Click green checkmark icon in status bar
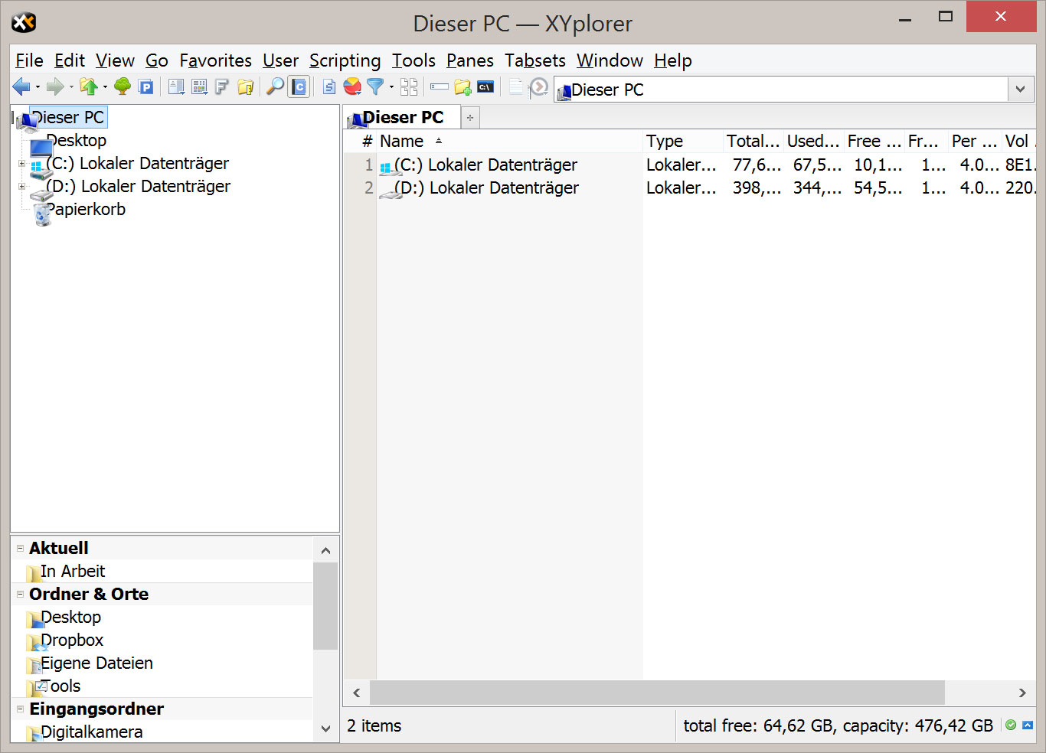The width and height of the screenshot is (1046, 753). (x=1011, y=725)
